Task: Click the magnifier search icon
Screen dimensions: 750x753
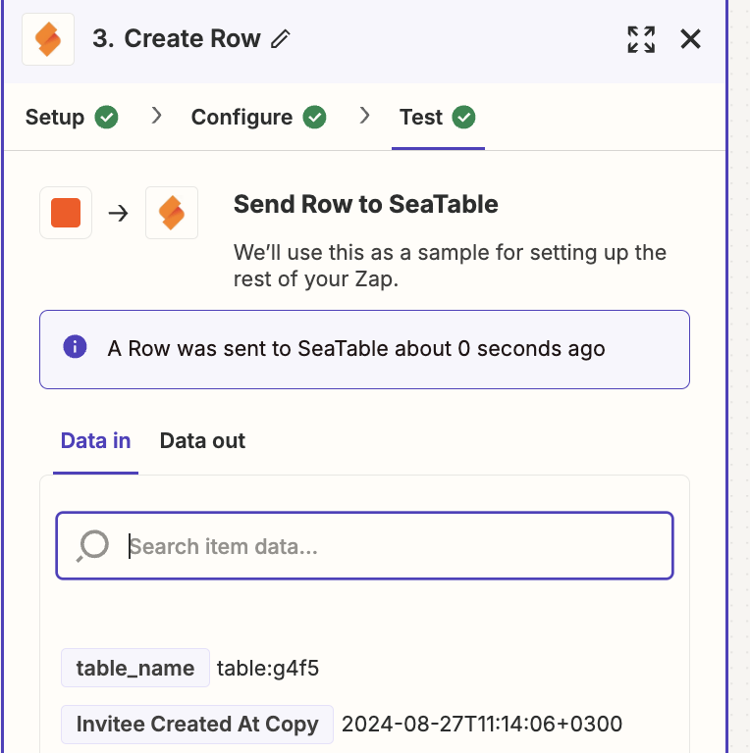Action: [93, 546]
